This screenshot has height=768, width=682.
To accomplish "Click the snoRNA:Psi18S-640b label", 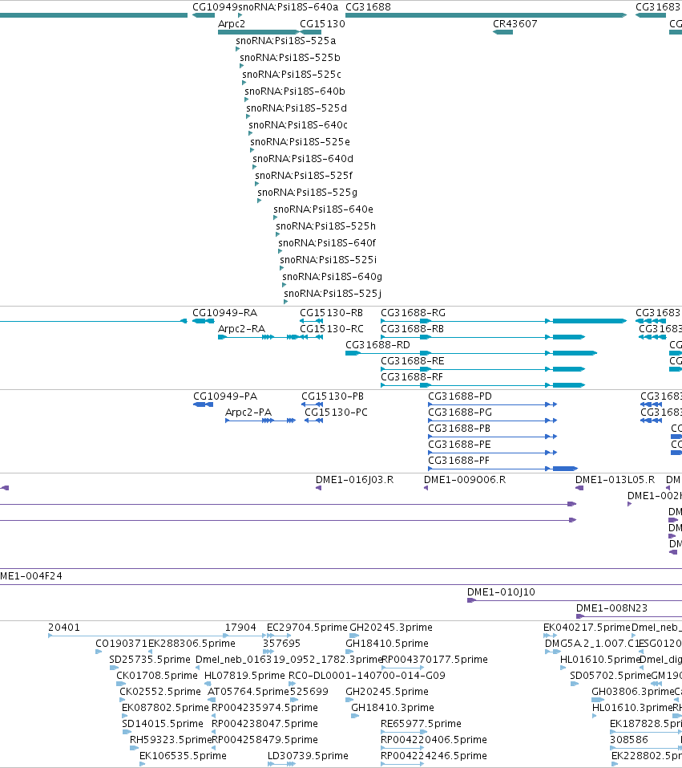I will pos(295,91).
